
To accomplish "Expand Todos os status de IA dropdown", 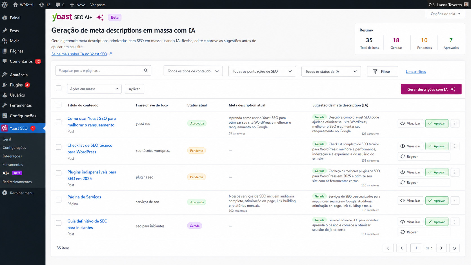I will [x=331, y=72].
